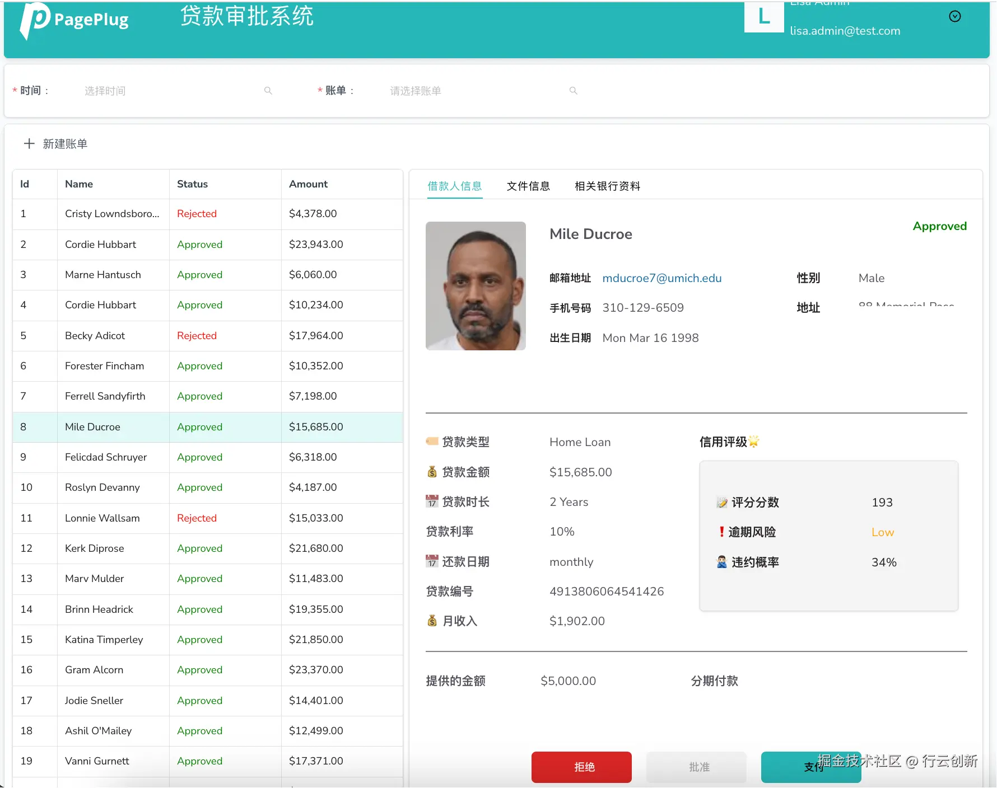Click the 新建账单 button label
Viewport: 997px width, 788px height.
pos(65,144)
